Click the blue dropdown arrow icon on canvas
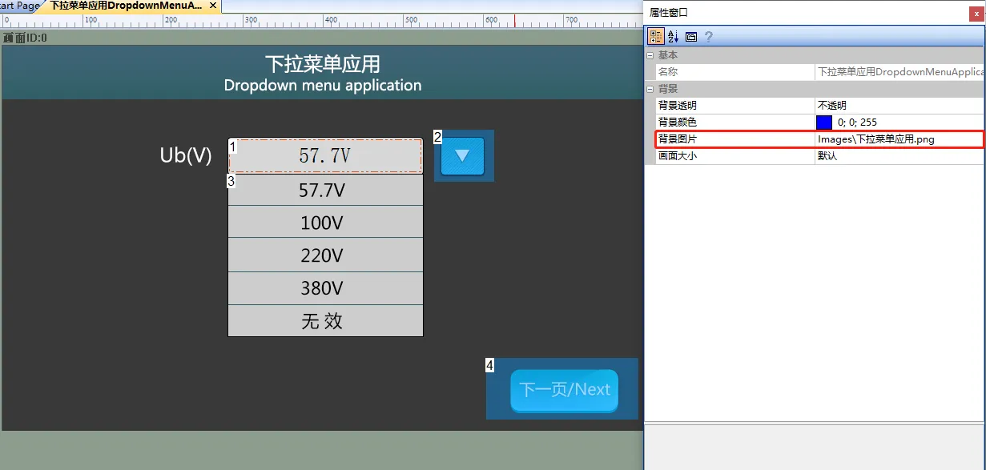The width and height of the screenshot is (986, 470). (x=464, y=155)
